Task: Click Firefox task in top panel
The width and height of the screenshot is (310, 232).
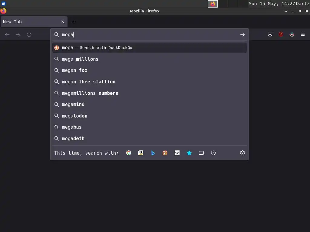Action: 213,4
